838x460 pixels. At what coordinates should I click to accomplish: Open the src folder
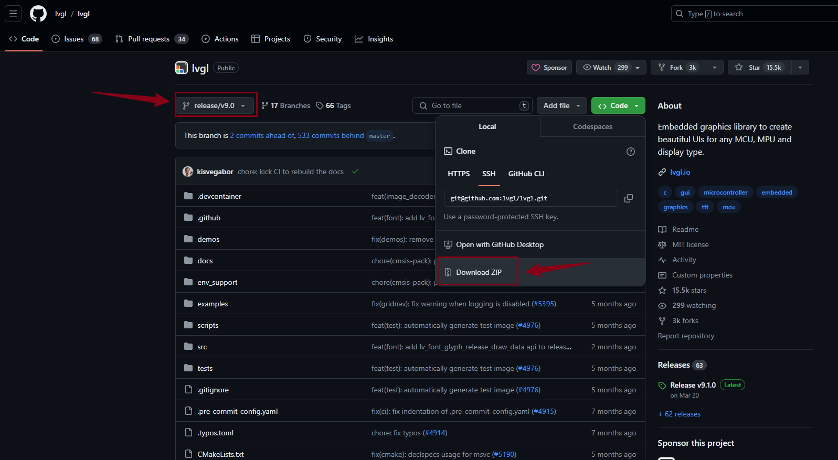tap(202, 347)
